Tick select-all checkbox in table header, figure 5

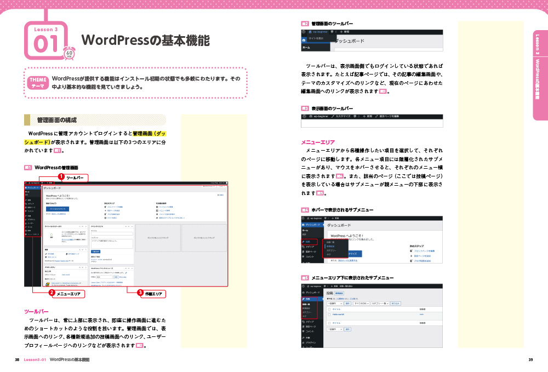point(329,310)
